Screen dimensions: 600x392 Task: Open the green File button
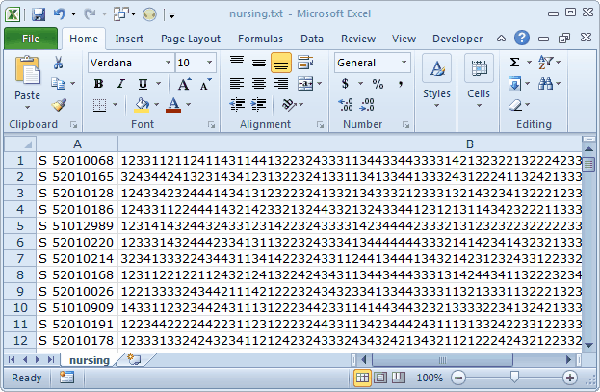point(31,39)
